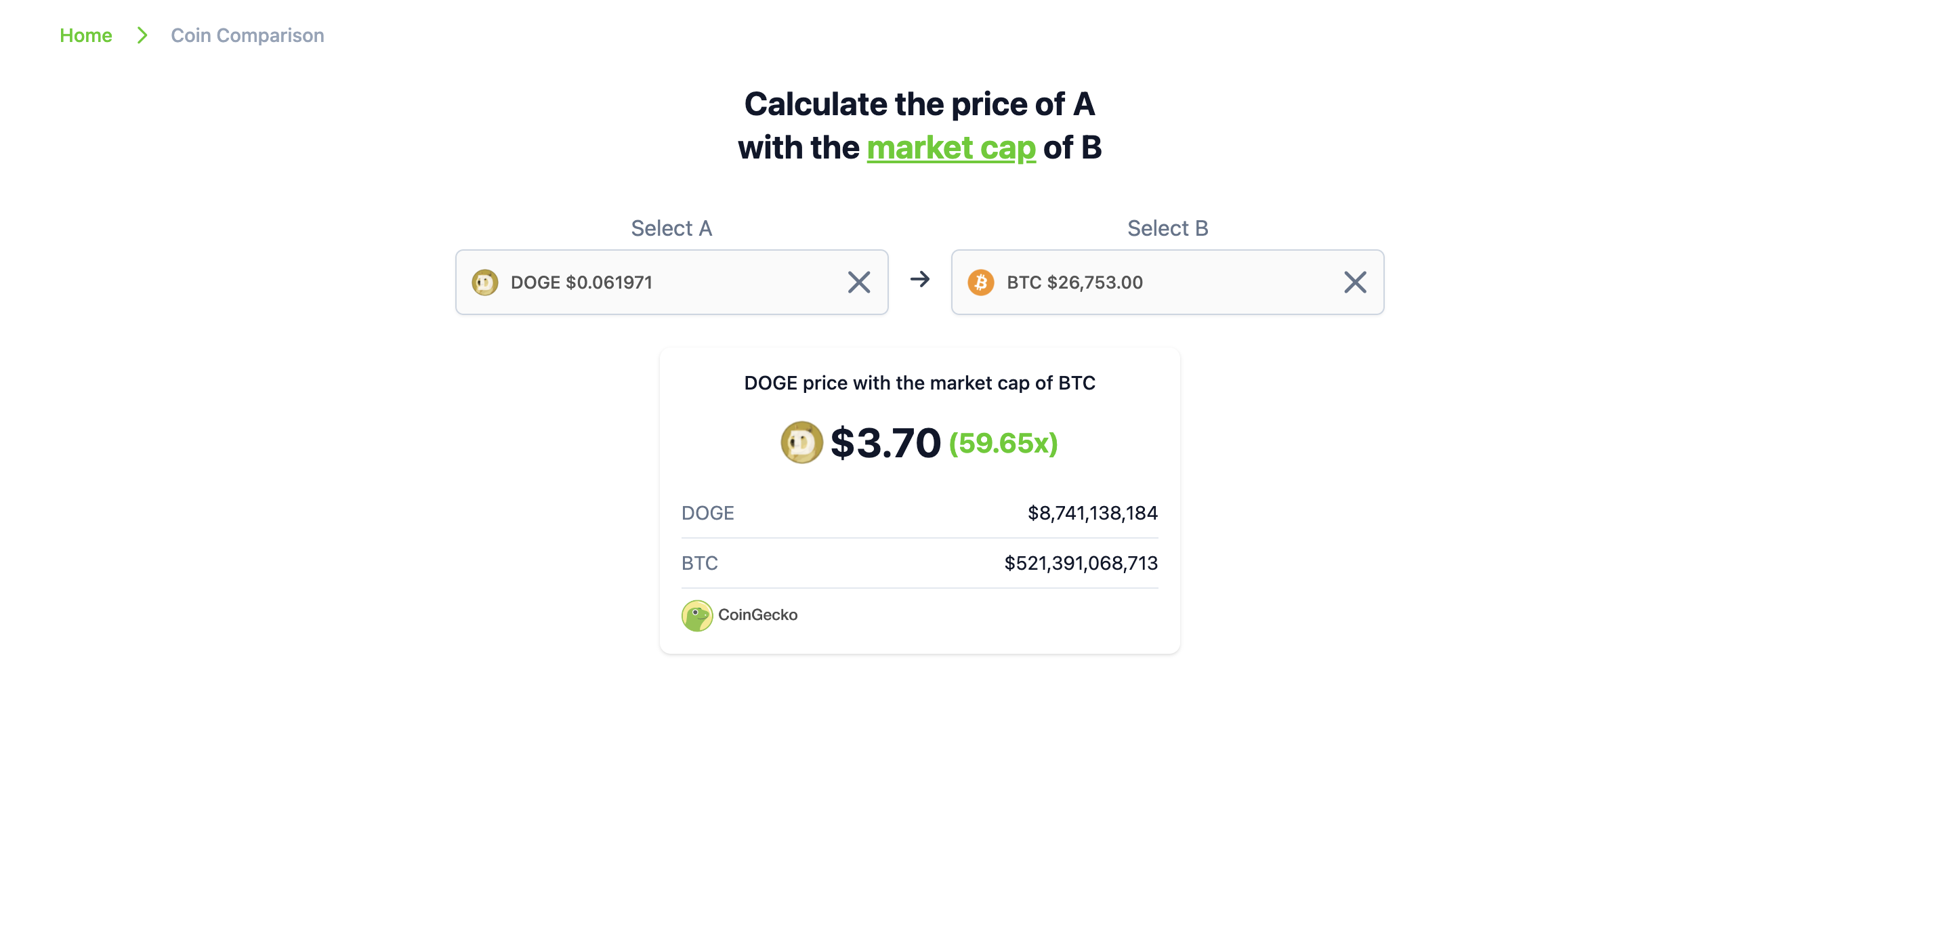
Task: Click the breadcrumb chevron after Home
Action: click(140, 35)
